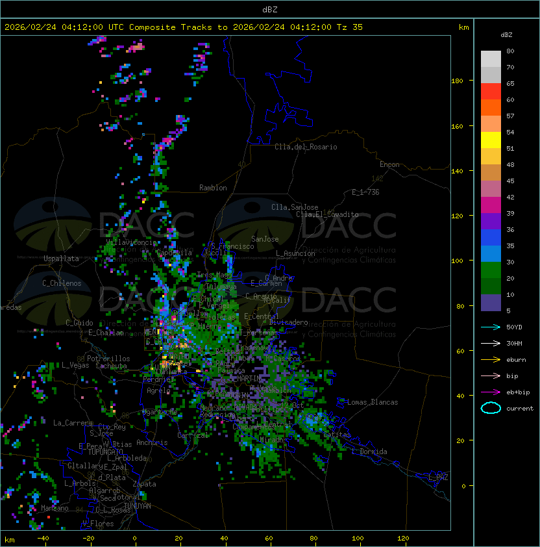Click the 'Zapata' map label

click(x=144, y=484)
